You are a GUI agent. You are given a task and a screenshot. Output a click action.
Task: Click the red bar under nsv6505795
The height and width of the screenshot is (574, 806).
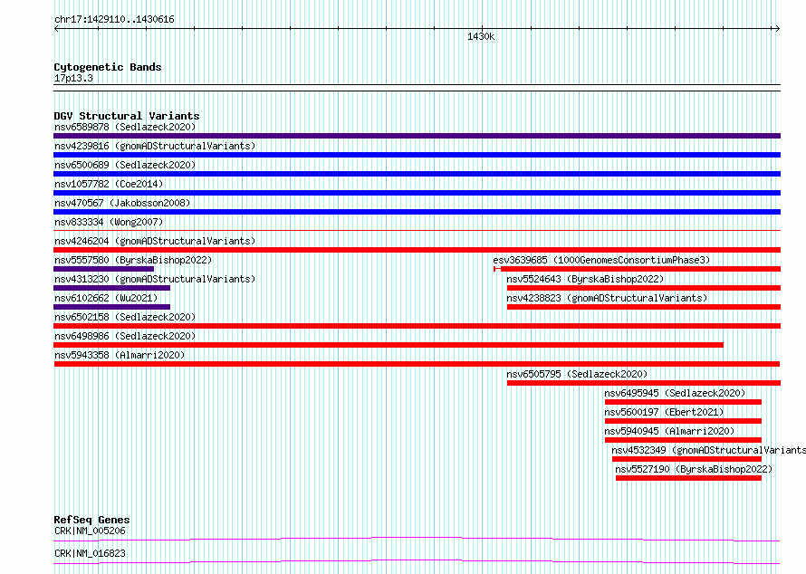644,383
